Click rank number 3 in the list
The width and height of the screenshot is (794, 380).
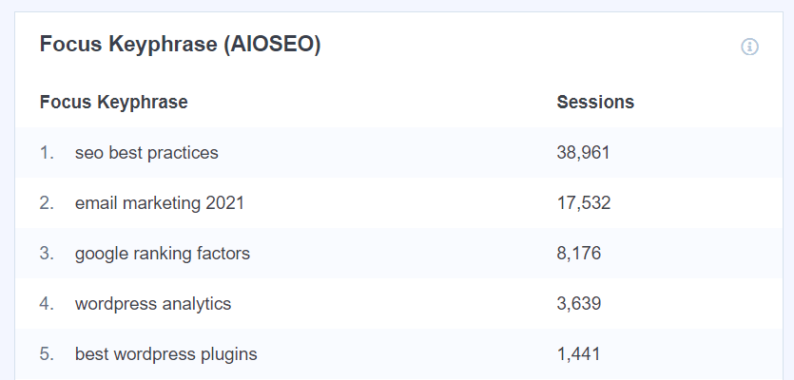click(47, 254)
